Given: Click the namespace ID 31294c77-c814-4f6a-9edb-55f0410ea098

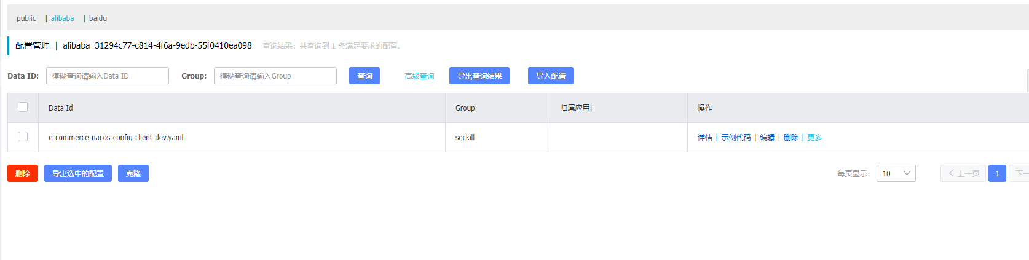Looking at the screenshot, I should 173,45.
